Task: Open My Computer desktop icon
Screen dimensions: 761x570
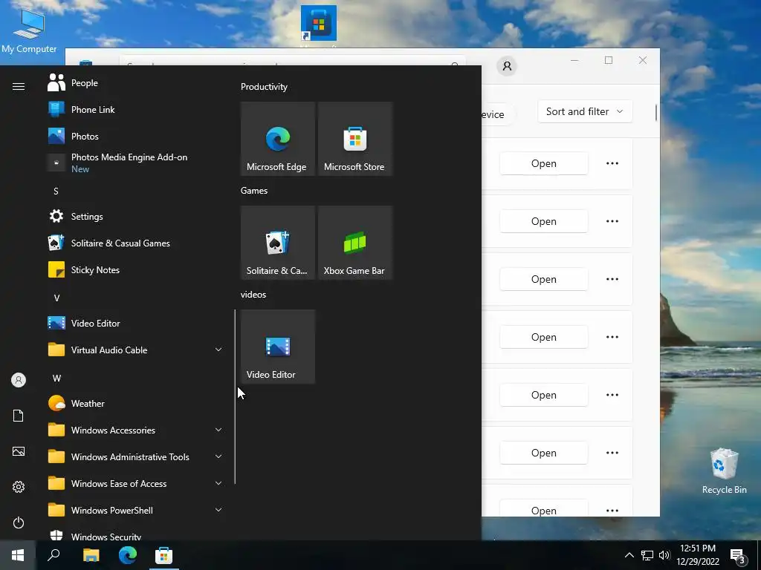Action: [x=29, y=30]
